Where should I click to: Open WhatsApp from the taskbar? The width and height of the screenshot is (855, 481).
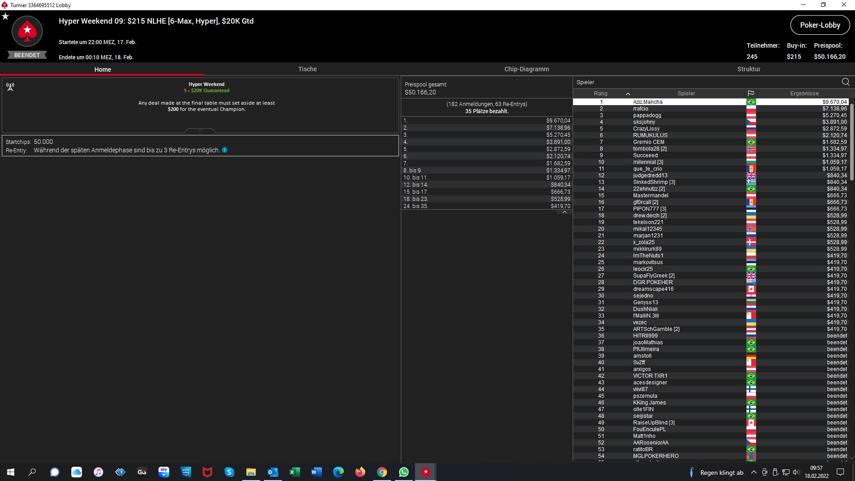[x=404, y=472]
